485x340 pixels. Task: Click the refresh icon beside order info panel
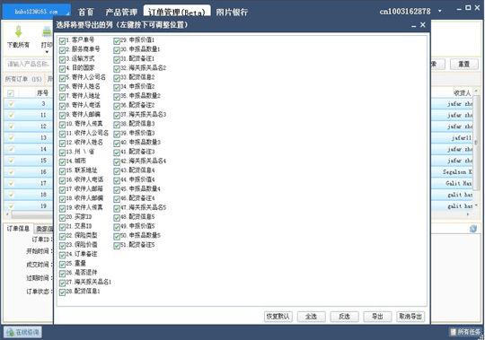[473, 229]
